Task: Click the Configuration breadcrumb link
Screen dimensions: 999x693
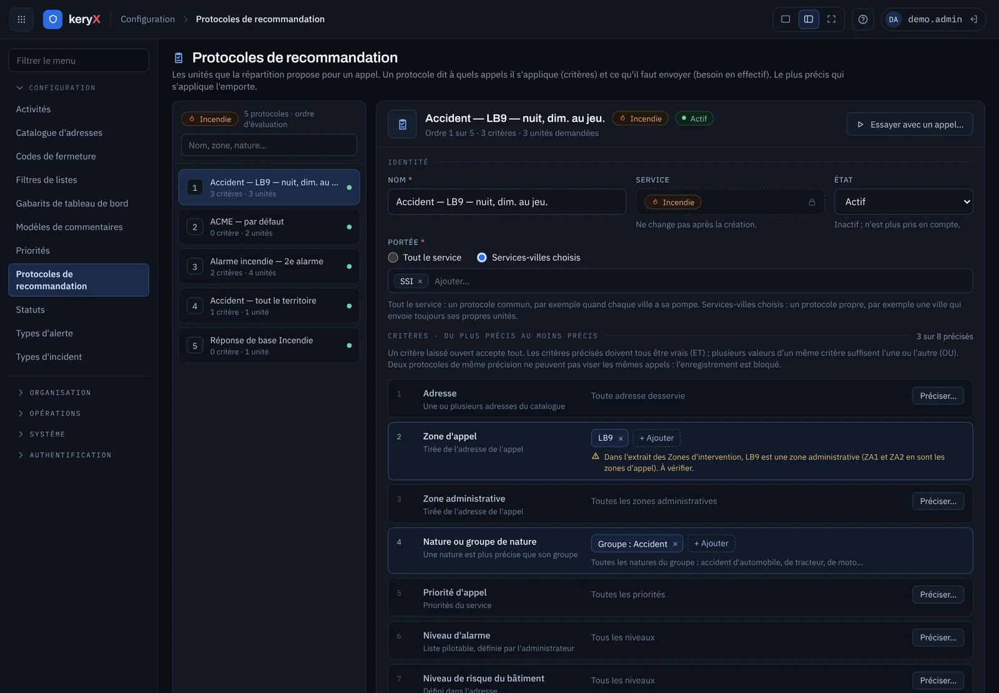Action: click(x=147, y=19)
